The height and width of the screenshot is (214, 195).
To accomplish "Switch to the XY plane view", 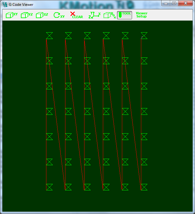I will click(12, 15).
